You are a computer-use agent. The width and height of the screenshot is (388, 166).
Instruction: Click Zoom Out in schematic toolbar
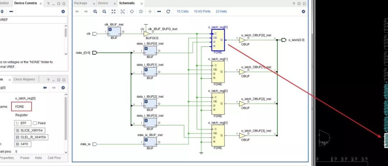pyautogui.click(x=105, y=11)
